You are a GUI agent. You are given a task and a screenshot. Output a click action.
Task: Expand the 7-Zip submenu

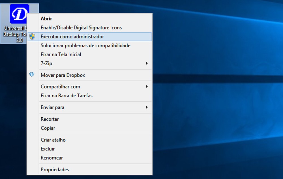47,63
